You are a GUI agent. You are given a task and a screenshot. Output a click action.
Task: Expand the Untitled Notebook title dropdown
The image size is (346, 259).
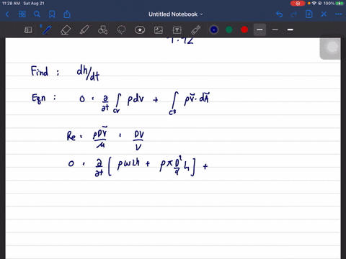[x=175, y=14]
